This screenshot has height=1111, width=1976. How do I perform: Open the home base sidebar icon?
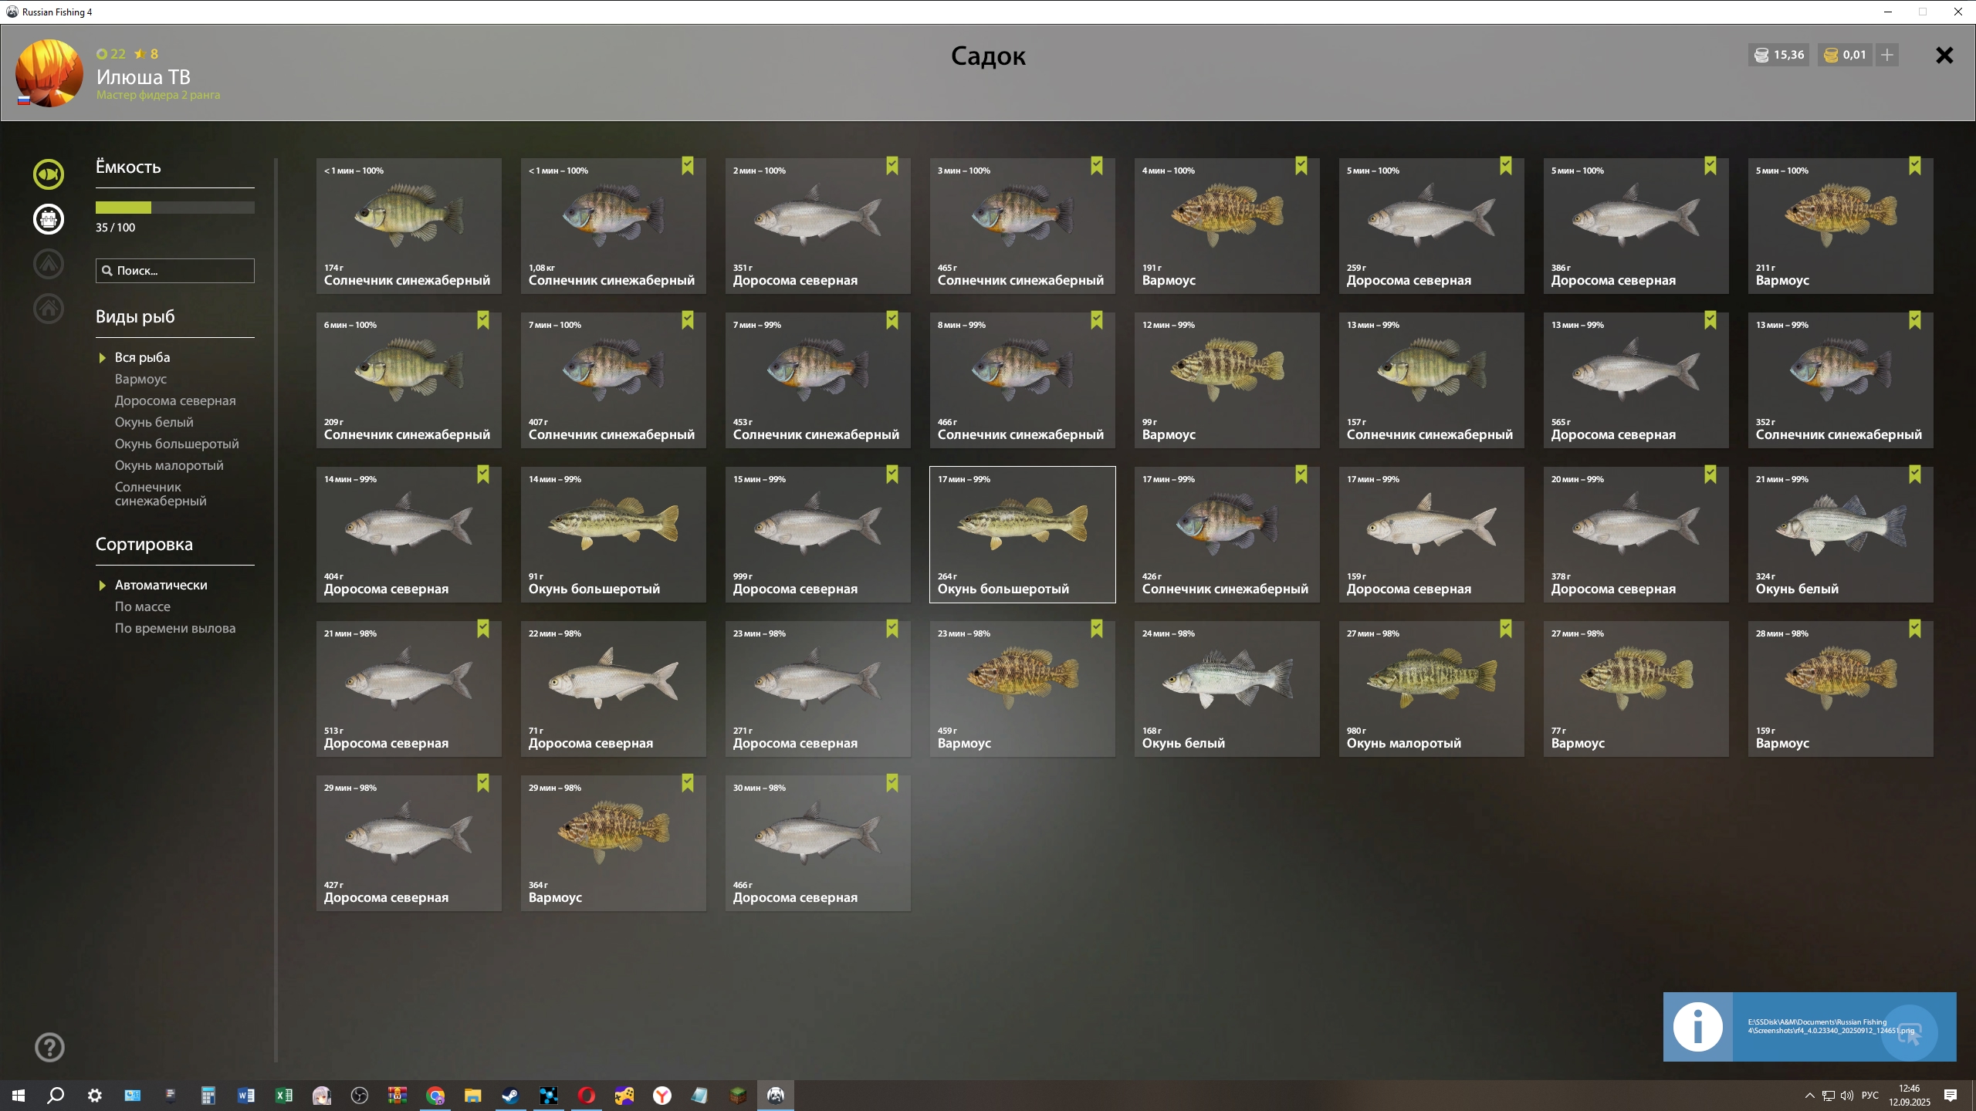tap(49, 309)
